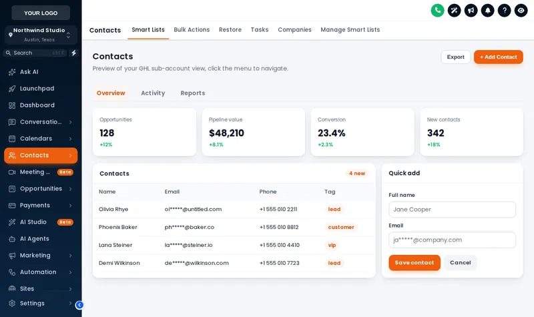Open the Northwind Studio account switcher arrows
Viewport: 534px width, 317px height.
(x=69, y=35)
